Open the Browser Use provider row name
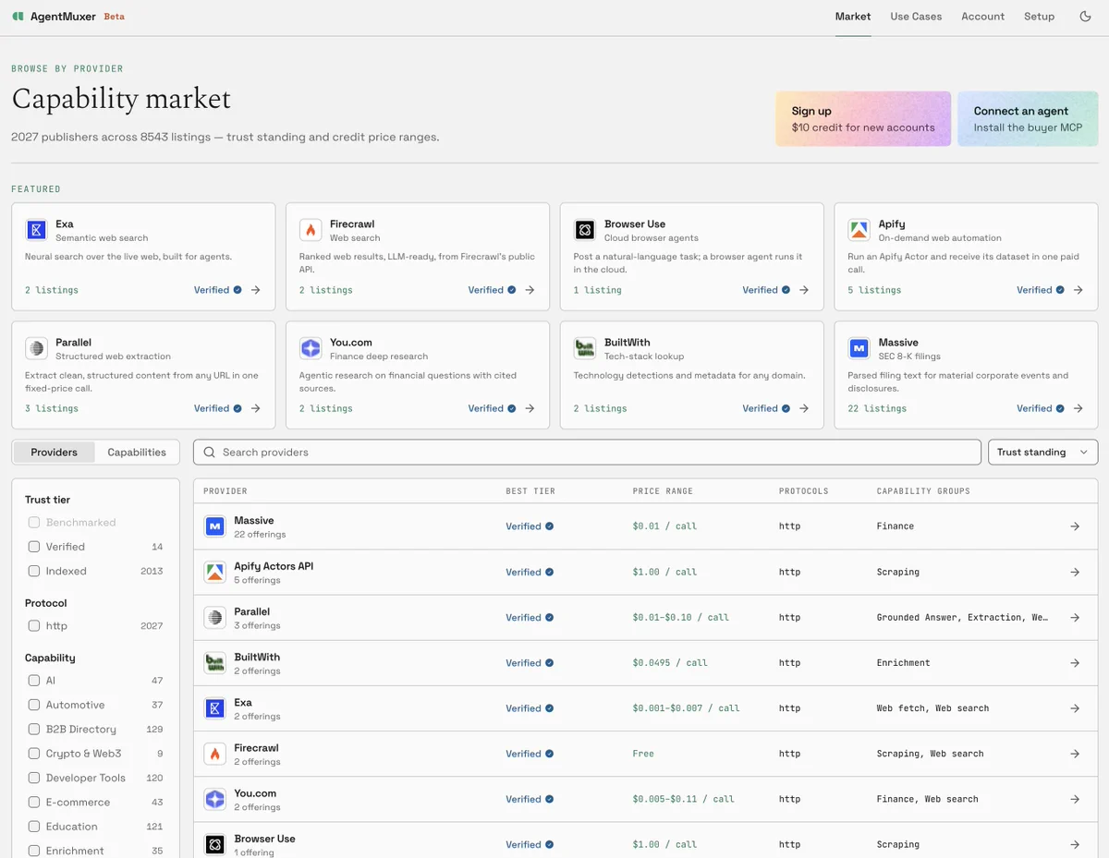Viewport: 1109px width, 858px height. click(264, 839)
